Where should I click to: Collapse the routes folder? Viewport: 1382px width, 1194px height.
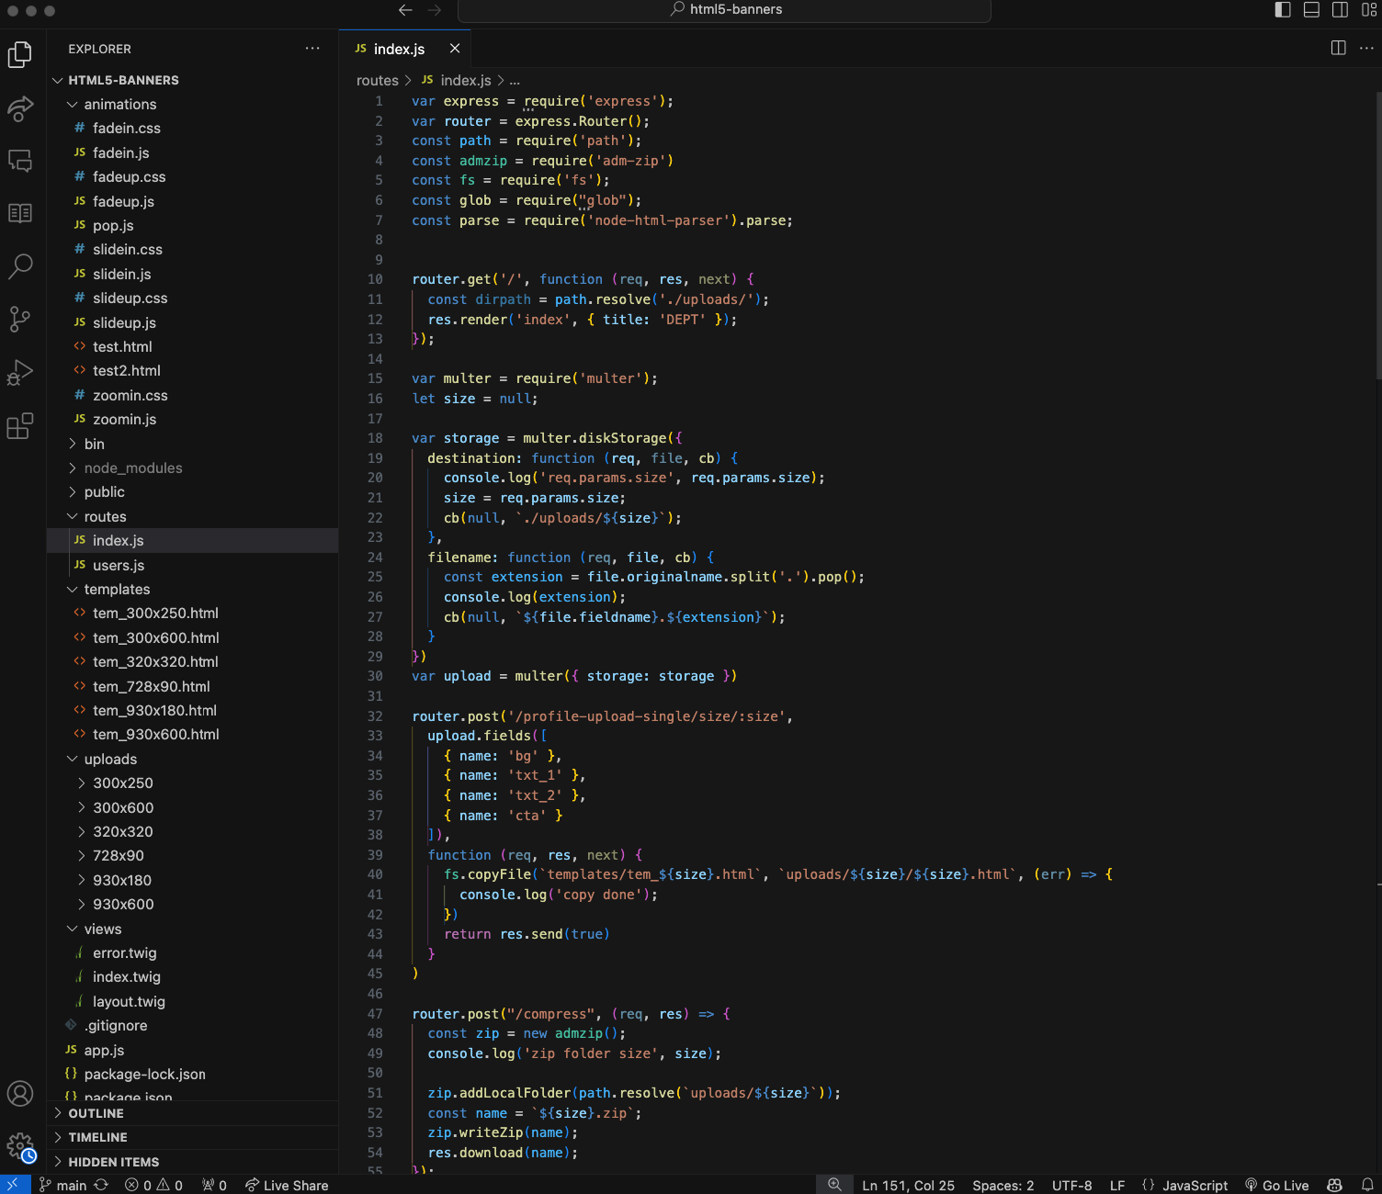point(193,516)
